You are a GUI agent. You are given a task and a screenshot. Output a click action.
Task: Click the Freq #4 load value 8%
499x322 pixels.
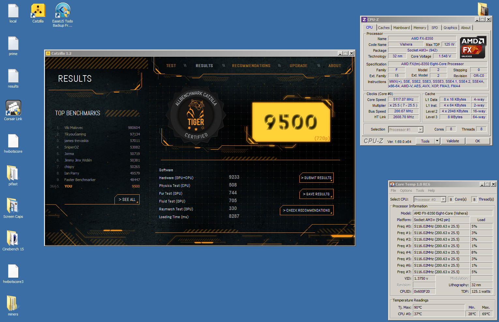[481, 252]
